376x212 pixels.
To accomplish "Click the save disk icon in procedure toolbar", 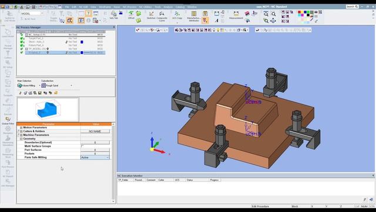I will coord(40,93).
